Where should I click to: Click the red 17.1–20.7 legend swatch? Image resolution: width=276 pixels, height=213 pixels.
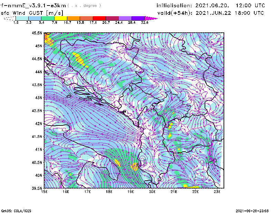tap(99, 18)
